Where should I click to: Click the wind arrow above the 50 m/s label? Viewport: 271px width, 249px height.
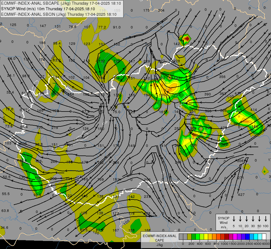pos(259,219)
